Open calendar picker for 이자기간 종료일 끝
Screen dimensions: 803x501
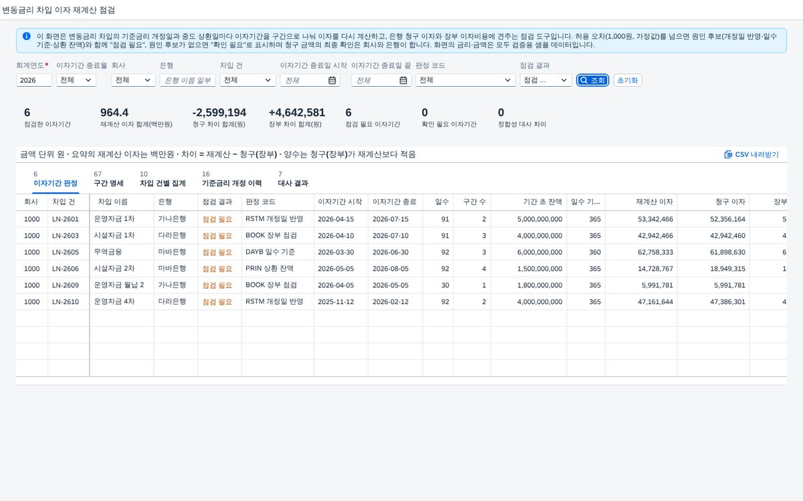point(404,80)
